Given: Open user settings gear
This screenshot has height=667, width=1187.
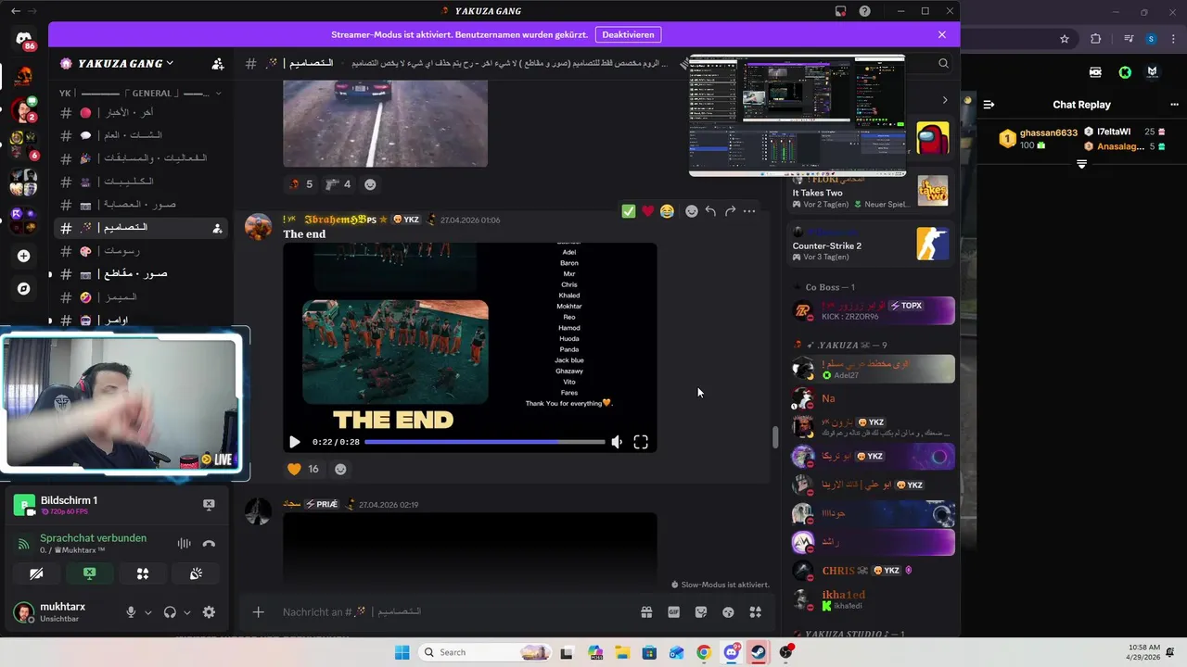Looking at the screenshot, I should pos(209,612).
